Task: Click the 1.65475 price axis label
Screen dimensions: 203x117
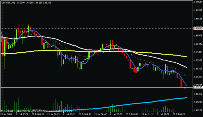Action: click(198, 36)
